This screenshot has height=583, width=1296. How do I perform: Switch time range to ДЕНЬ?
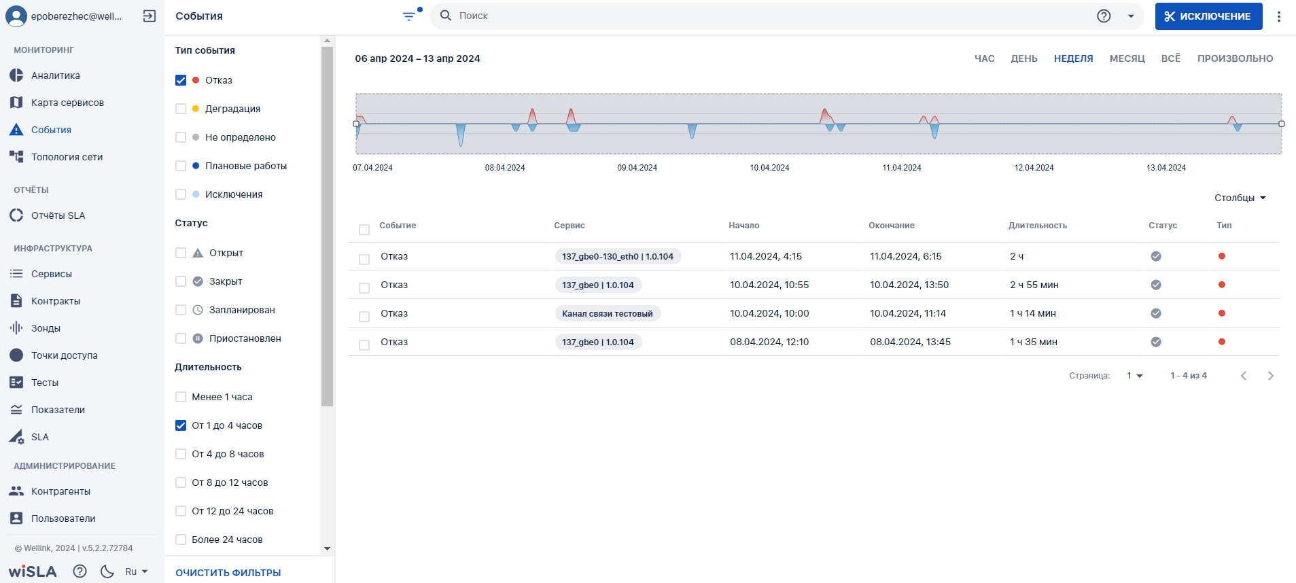coord(1023,58)
